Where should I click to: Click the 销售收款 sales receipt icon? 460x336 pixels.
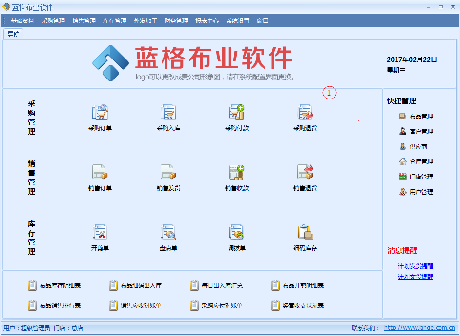point(237,172)
